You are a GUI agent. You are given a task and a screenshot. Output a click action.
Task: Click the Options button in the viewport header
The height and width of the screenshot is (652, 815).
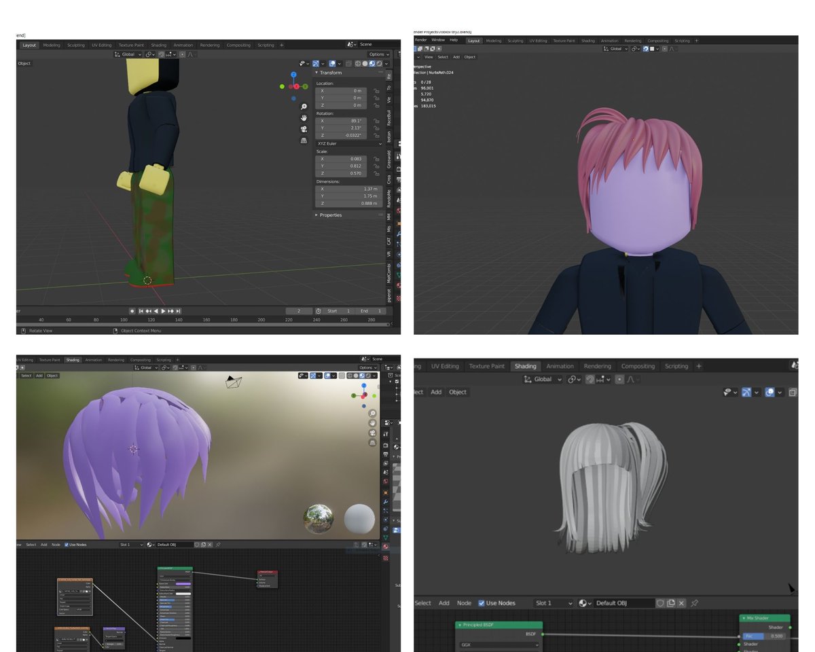[x=378, y=54]
